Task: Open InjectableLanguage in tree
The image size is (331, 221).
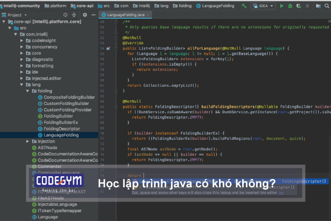Action: tap(55, 204)
